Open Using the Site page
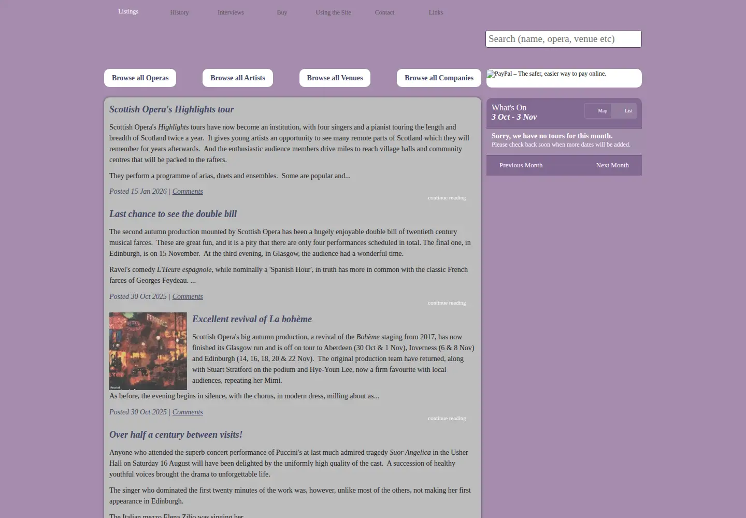 [333, 12]
